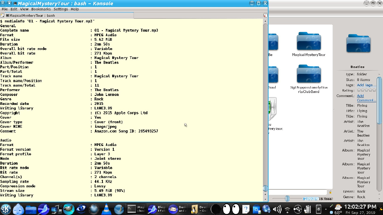Open the Edit menu in Konsole
This screenshot has width=383, height=215.
point(14,9)
